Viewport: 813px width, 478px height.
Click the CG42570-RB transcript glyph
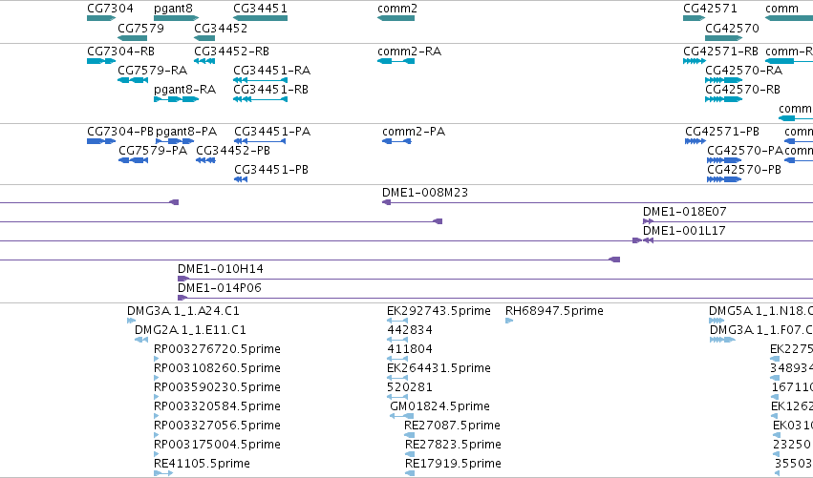pyautogui.click(x=723, y=99)
